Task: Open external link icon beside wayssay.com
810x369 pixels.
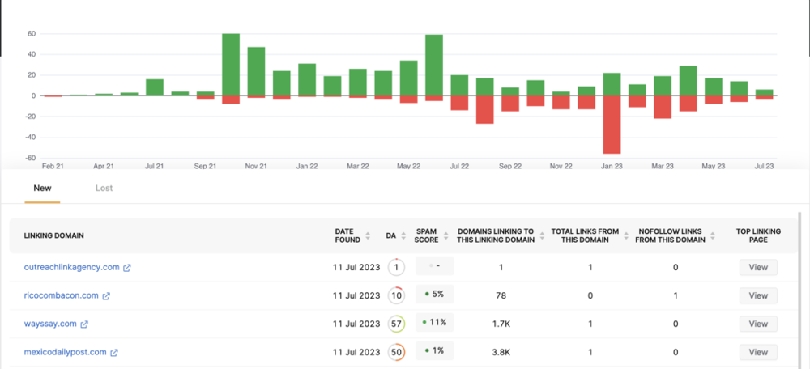Action: (84, 324)
